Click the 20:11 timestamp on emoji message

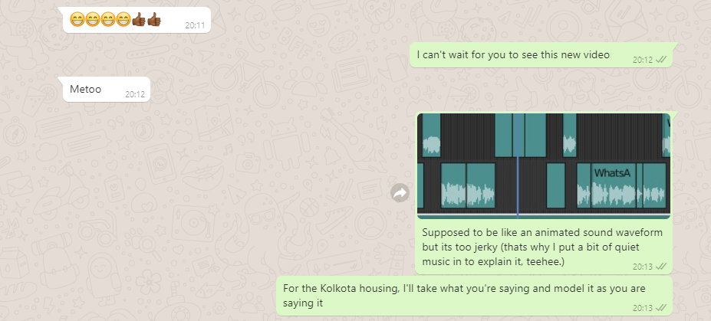(195, 25)
